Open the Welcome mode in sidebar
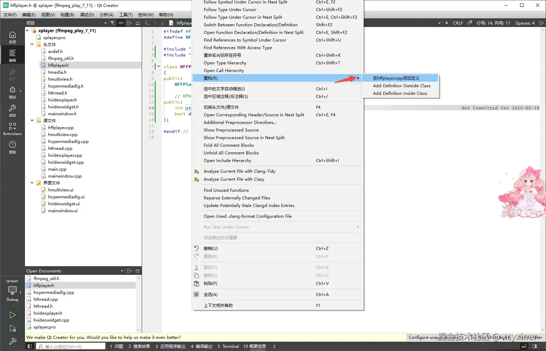This screenshot has width=546, height=351. click(12, 37)
